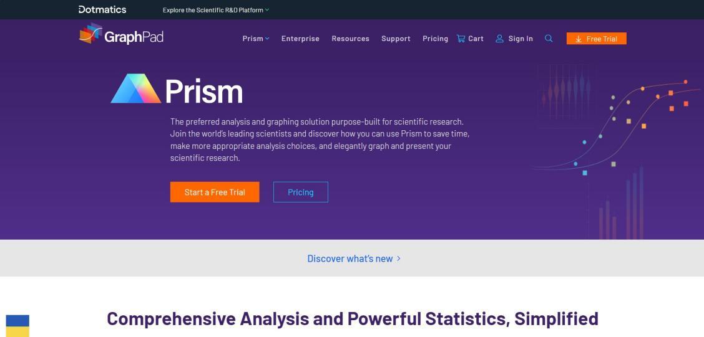Open the GraphPad logo home link
Screen dimensions: 704x337
coord(121,34)
